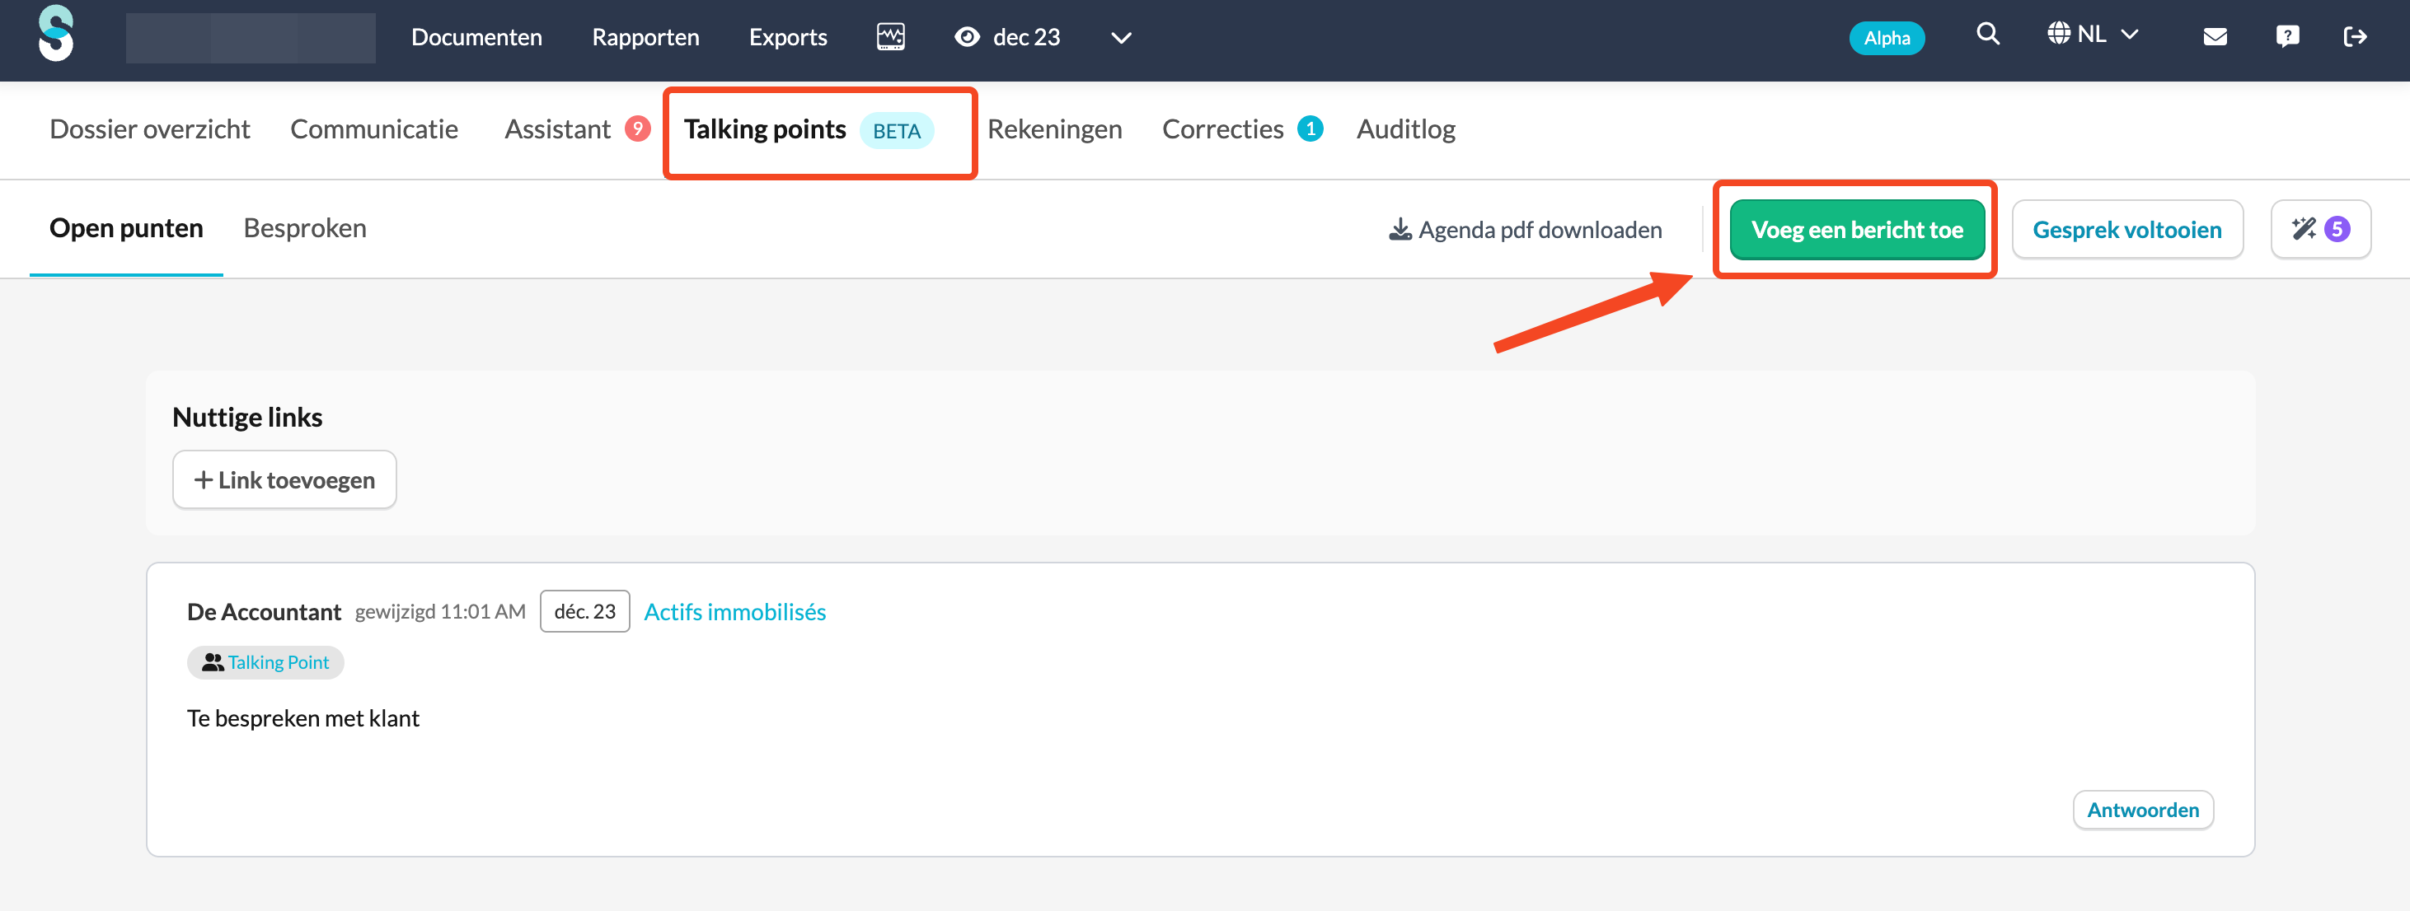Viewport: 2410px width, 911px height.
Task: Click the question mark help icon
Action: coord(2286,36)
